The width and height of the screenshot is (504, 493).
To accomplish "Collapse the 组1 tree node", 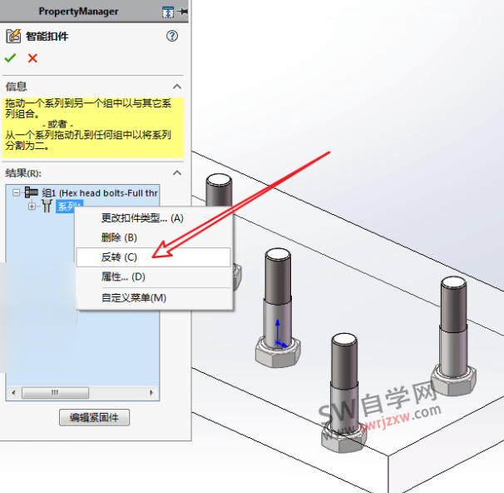I will 16,192.
